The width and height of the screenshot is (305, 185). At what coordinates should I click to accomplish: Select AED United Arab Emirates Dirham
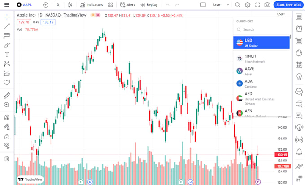[x=261, y=98]
